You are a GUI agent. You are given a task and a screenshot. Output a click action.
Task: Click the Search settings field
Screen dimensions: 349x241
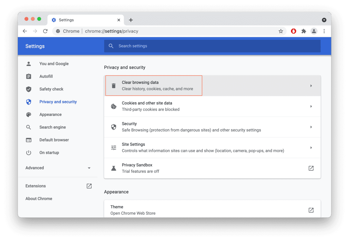click(212, 46)
